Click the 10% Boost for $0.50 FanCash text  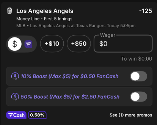click(70, 76)
